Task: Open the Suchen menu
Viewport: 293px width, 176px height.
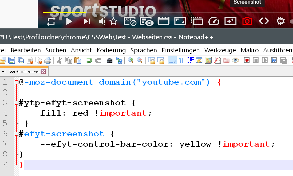Action: coord(56,50)
